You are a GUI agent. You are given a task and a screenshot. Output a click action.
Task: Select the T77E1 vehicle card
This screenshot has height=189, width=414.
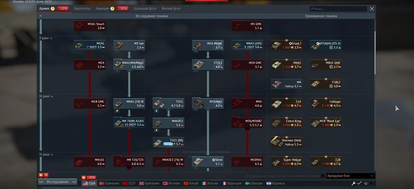208,65
